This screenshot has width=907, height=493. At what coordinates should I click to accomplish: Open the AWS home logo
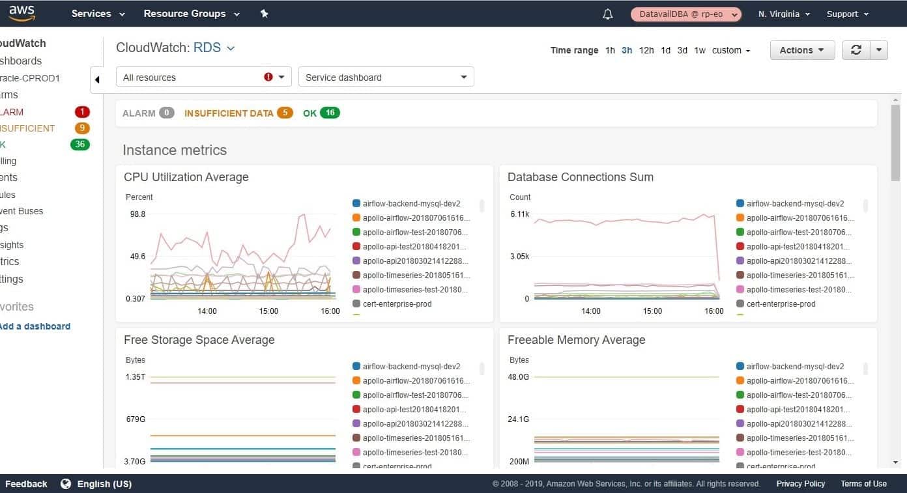pyautogui.click(x=22, y=13)
